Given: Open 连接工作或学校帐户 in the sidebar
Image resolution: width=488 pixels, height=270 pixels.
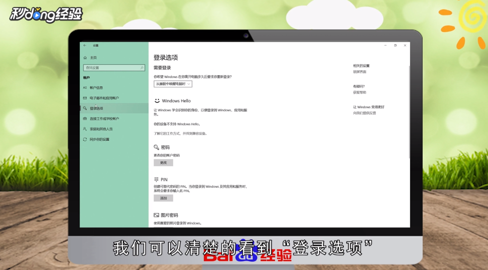Looking at the screenshot, I should (x=114, y=119).
